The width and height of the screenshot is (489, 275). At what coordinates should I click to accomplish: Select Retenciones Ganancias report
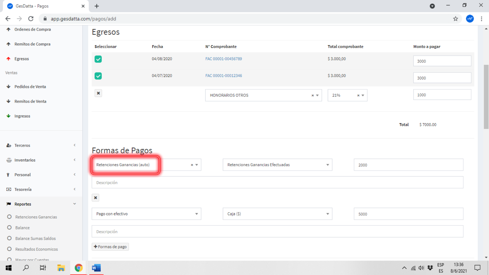[x=36, y=217]
